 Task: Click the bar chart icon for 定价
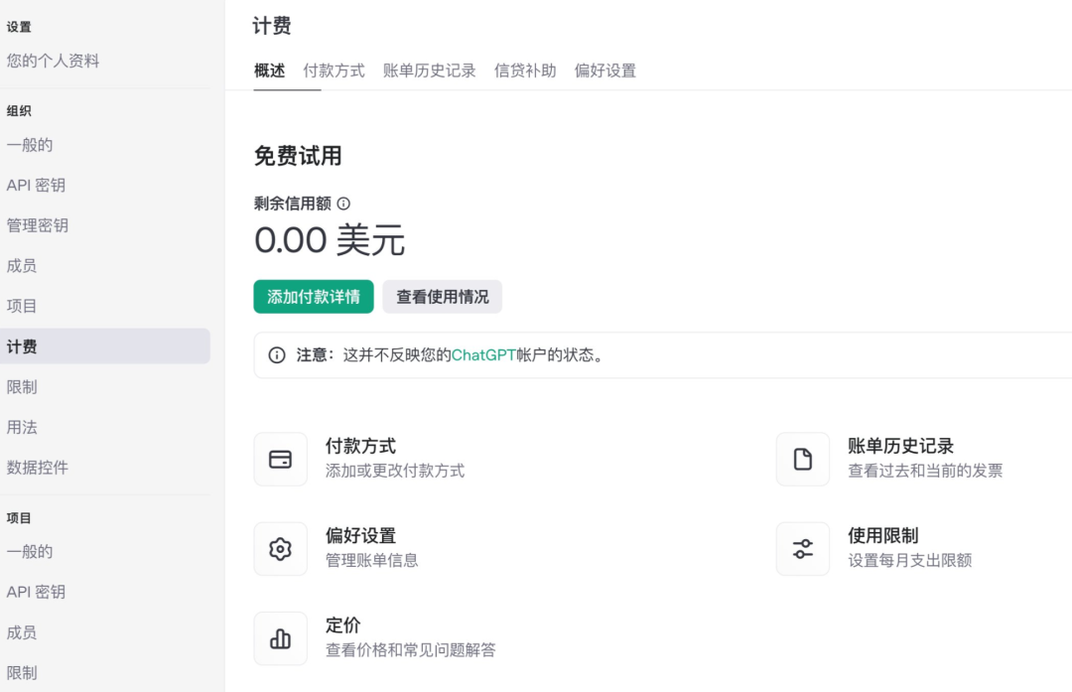pyautogui.click(x=281, y=638)
